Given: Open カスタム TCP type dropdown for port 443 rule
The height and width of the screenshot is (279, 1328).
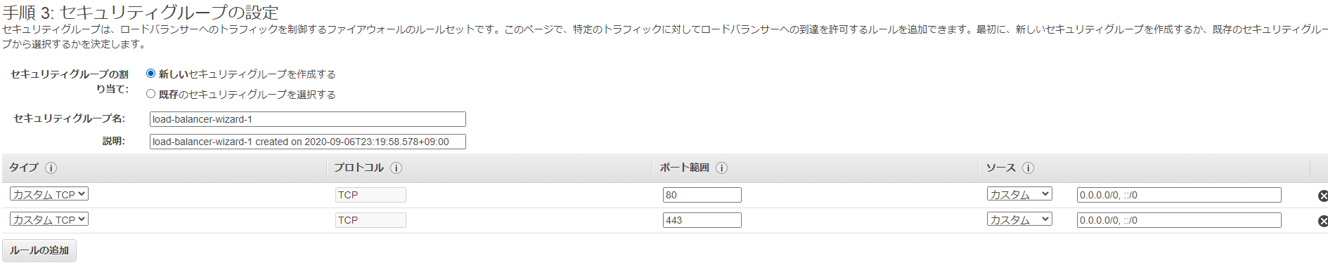Looking at the screenshot, I should [49, 219].
